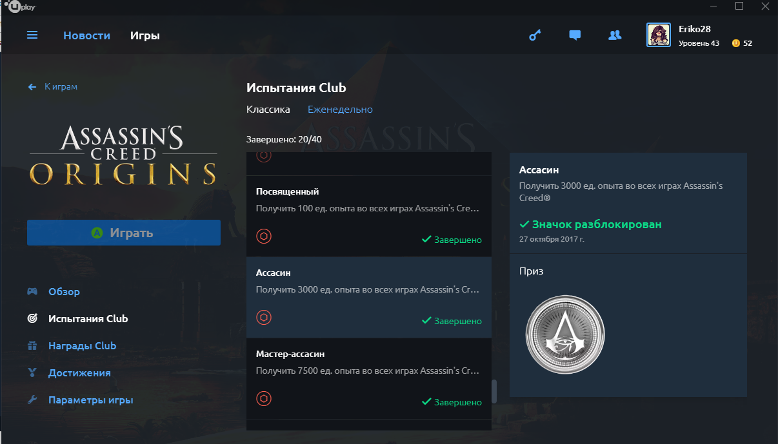Open the hamburger menu icon
Image resolution: width=778 pixels, height=444 pixels.
point(32,35)
